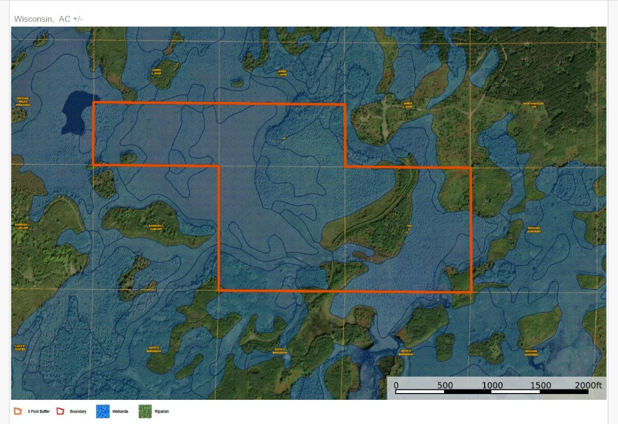Click the orange boundary outline on the map

pyautogui.click(x=216, y=105)
